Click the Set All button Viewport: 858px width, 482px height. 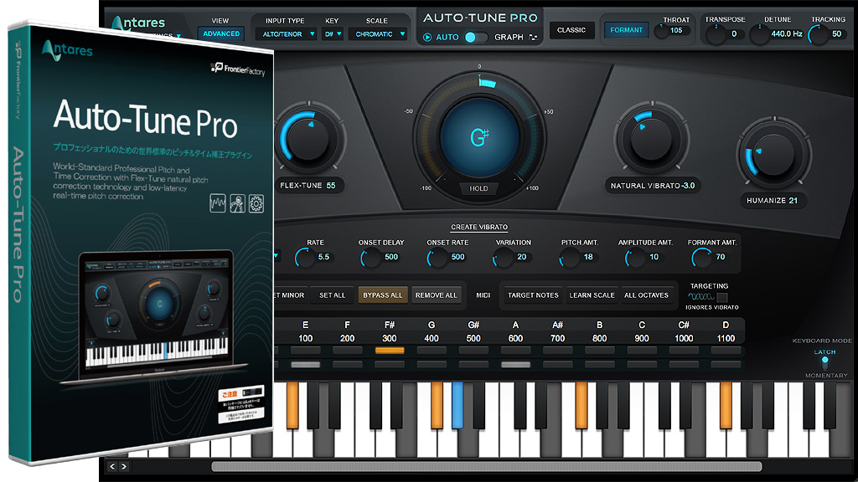[x=332, y=295]
